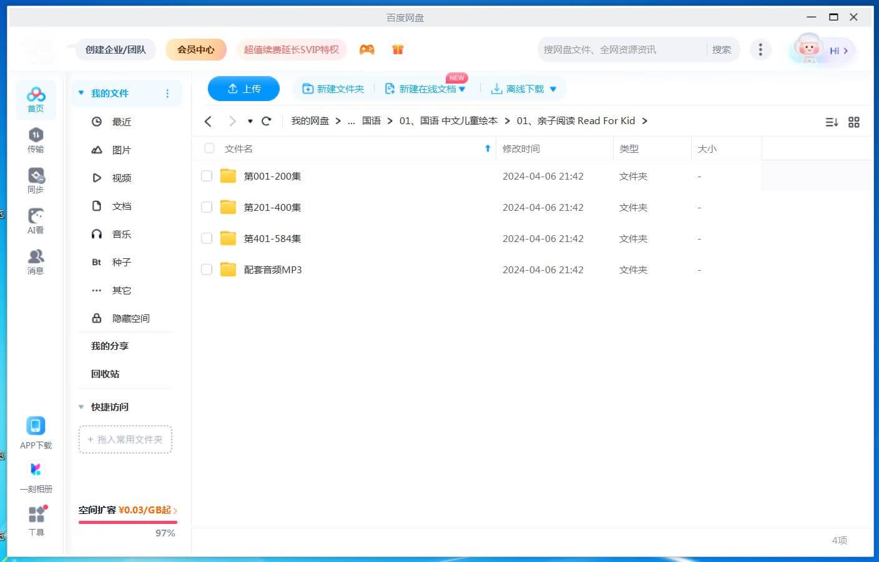The width and height of the screenshot is (879, 562).
Task: Tick the 配套音频MP3 folder checkbox
Action: click(x=207, y=270)
